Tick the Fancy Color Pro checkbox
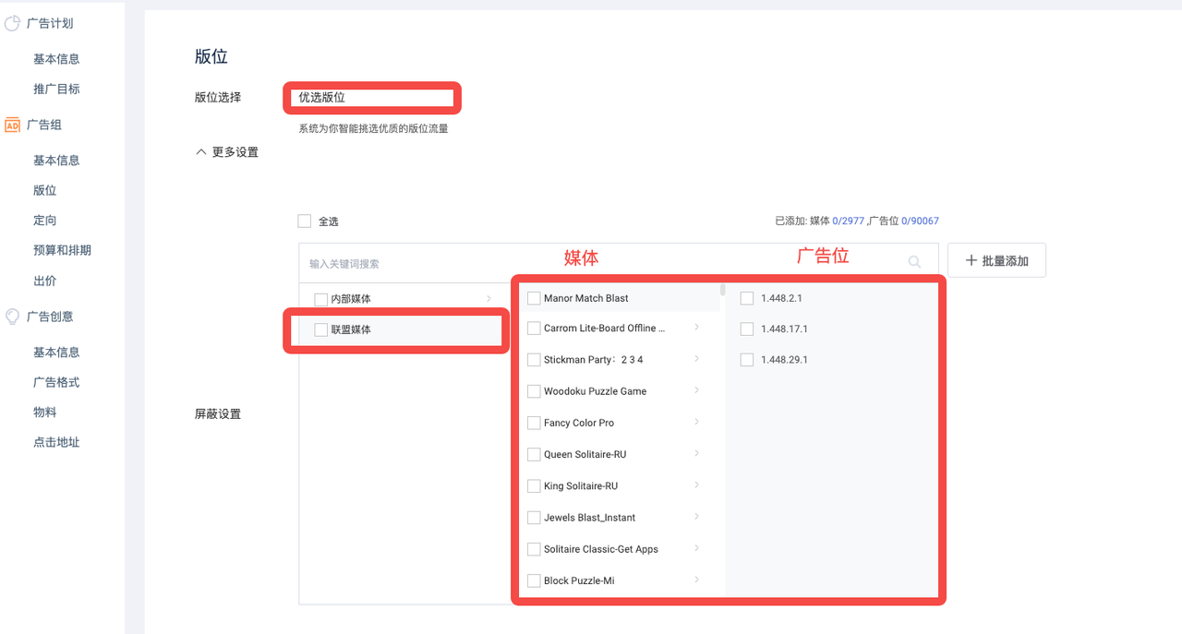1182x634 pixels. [x=534, y=423]
